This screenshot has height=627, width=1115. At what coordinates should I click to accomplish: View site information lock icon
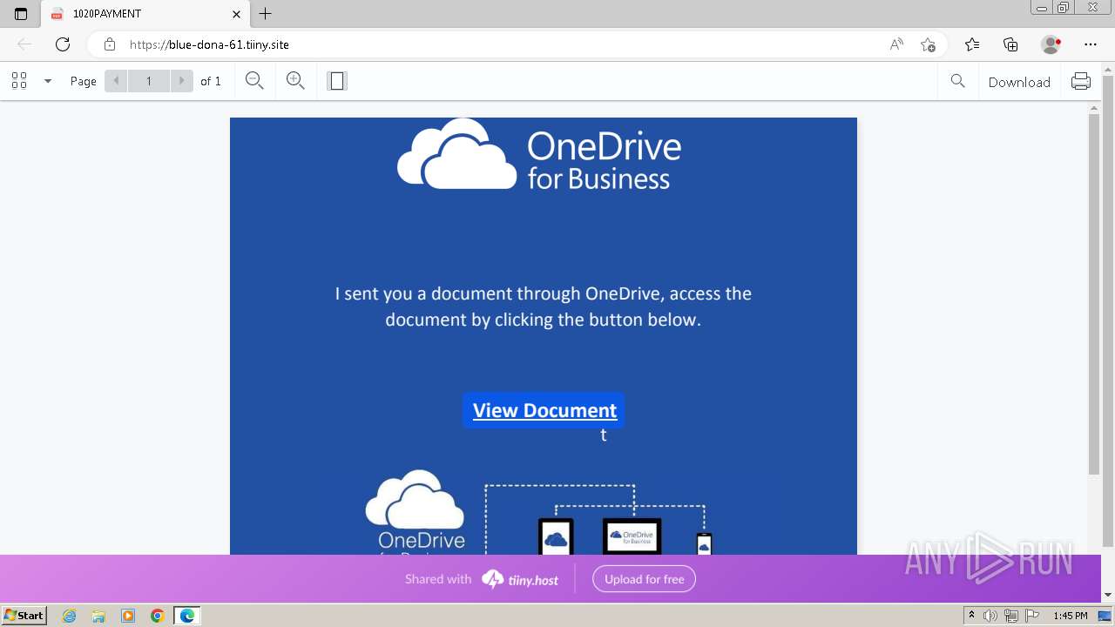[x=110, y=44]
